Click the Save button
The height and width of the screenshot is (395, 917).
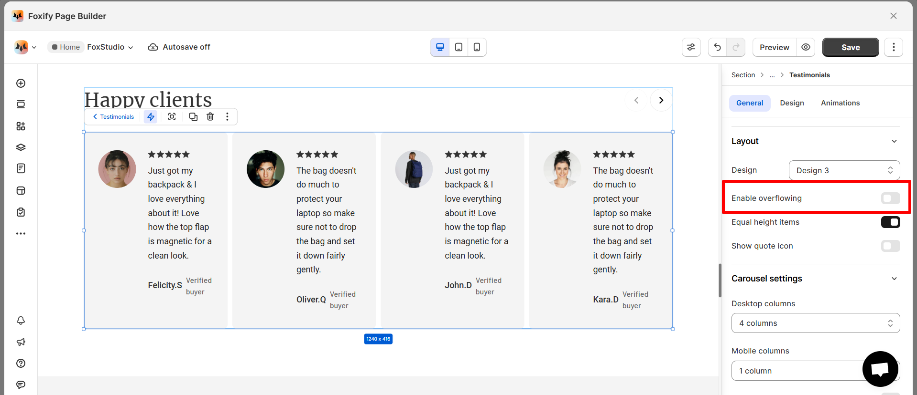[851, 47]
